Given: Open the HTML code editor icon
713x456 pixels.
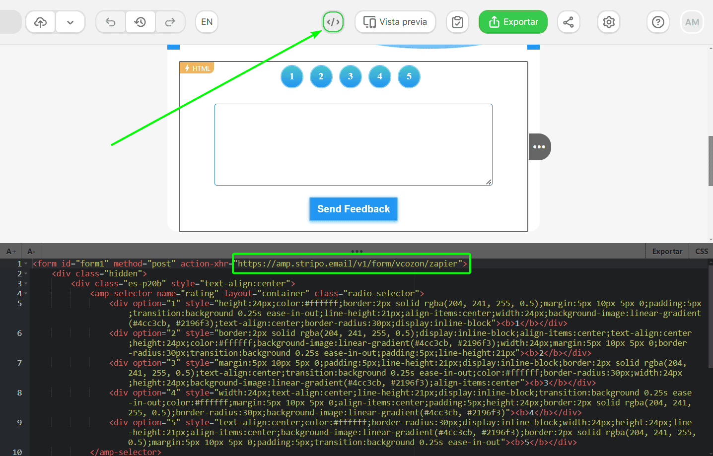Looking at the screenshot, I should tap(333, 22).
